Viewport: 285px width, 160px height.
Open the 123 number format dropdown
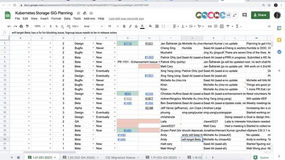75,26
